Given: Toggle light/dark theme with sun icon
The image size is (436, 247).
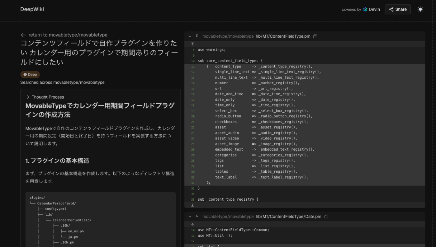Looking at the screenshot, I should pos(420,9).
